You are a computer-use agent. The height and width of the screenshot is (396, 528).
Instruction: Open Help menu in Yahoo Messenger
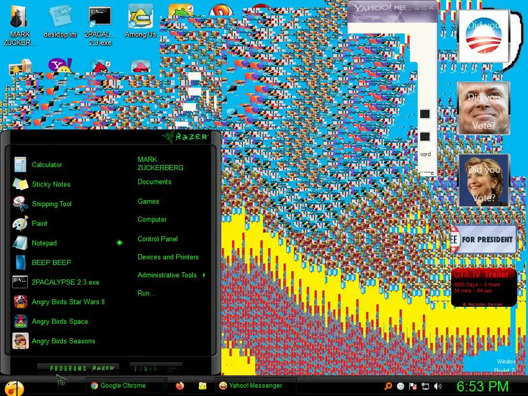393,17
